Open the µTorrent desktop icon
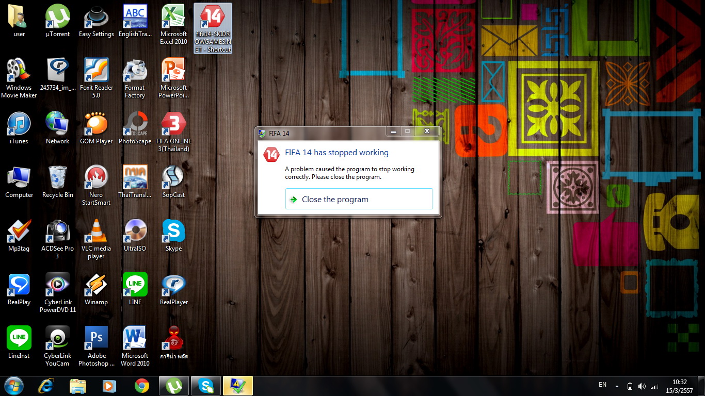Screen dimensions: 705x396 click(x=58, y=18)
